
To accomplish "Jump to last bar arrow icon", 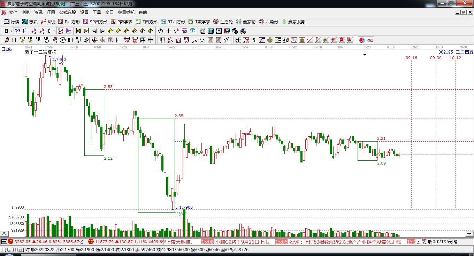I will (x=86, y=31).
